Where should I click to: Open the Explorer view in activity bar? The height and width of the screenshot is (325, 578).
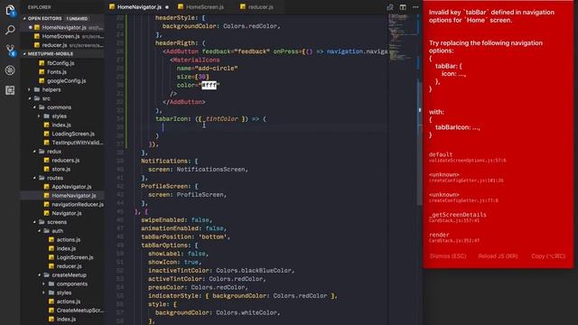coord(10,10)
